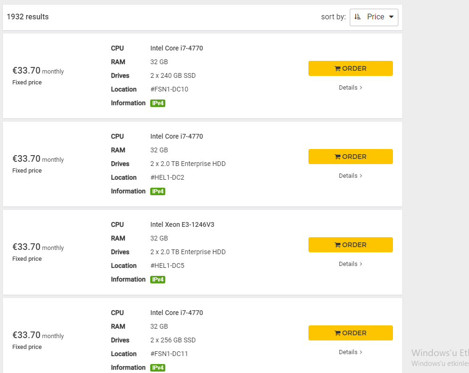This screenshot has width=469, height=373.
Task: Open Details for the HEL1-DC2 server
Action: point(350,175)
